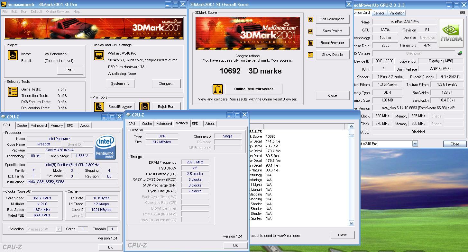Click the DRAM Frequency value field
The width and height of the screenshot is (468, 252).
(x=195, y=162)
